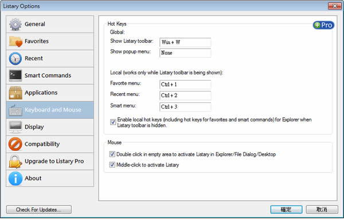Confirm with the 確定 button
The image size is (344, 219).
(286, 210)
